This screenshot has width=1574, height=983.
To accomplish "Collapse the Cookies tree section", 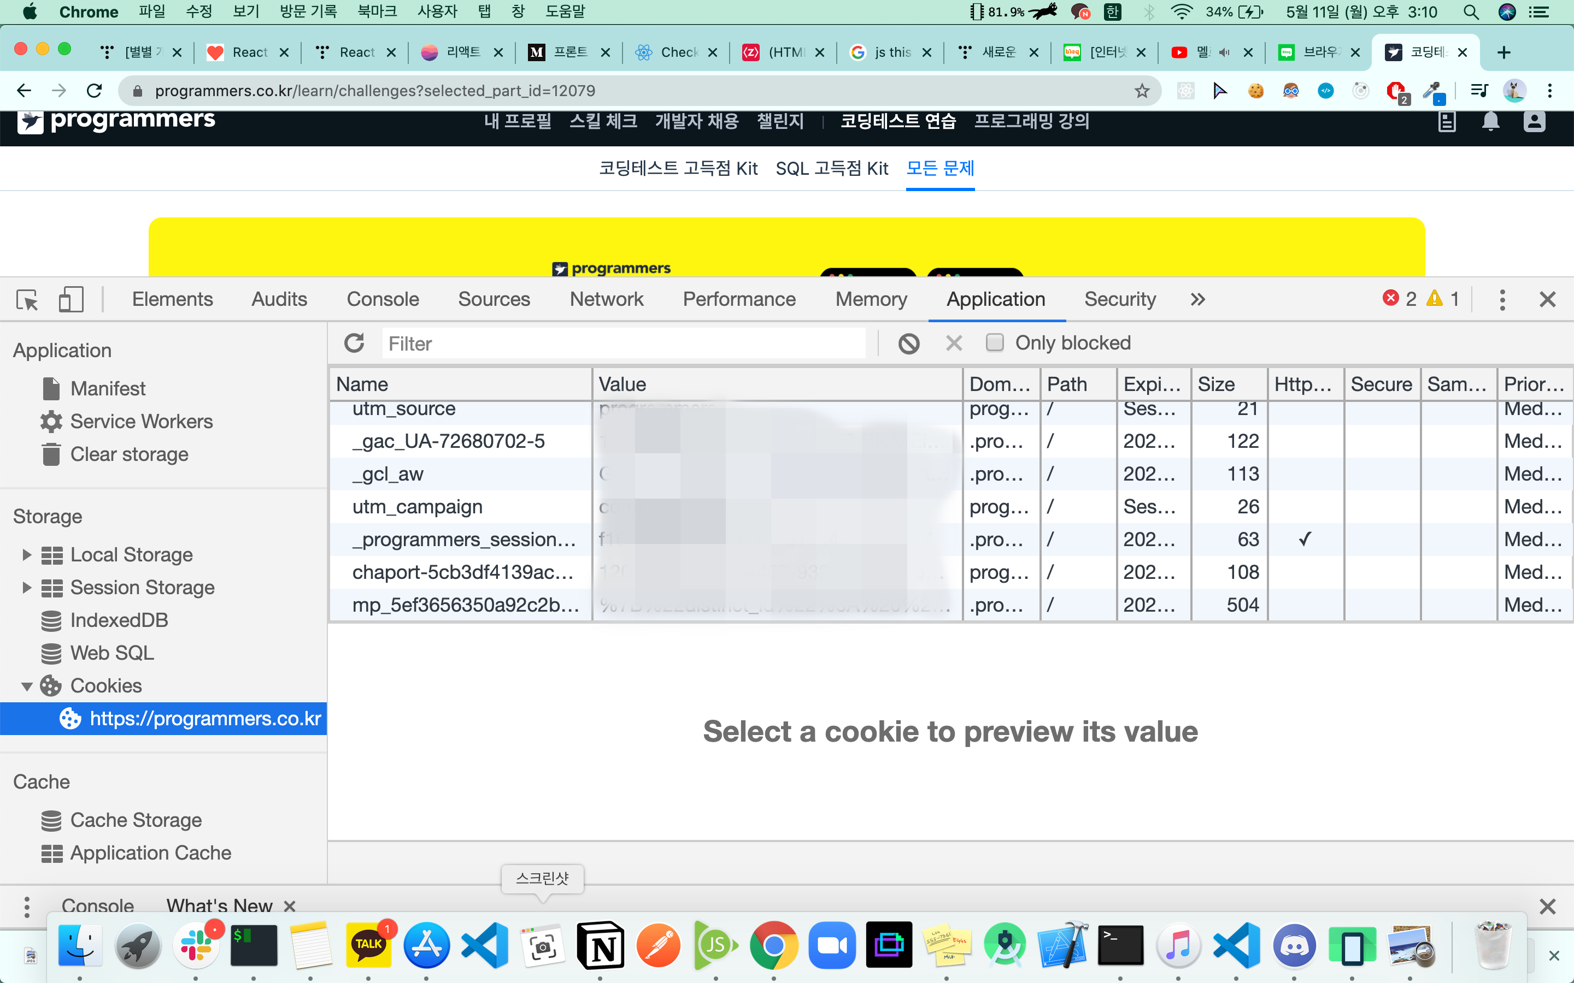I will pos(27,686).
